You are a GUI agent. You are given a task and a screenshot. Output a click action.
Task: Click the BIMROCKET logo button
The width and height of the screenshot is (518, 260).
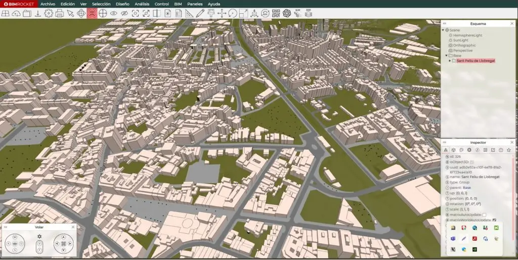(x=19, y=4)
